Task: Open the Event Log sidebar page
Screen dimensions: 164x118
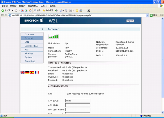Action: coord(32,61)
